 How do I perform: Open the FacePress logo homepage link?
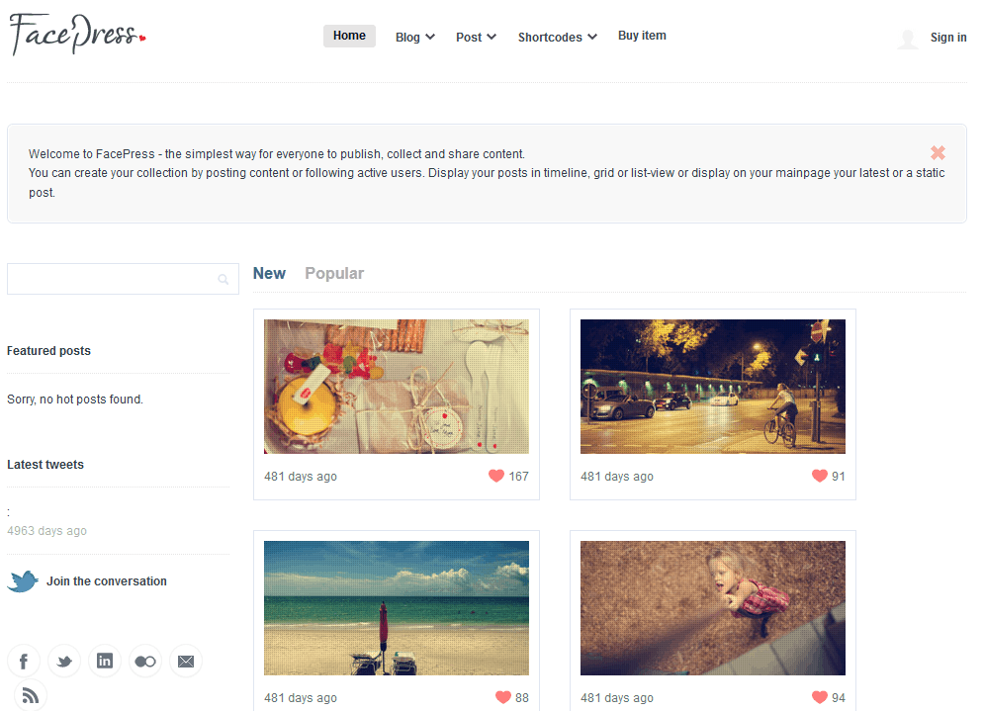click(78, 34)
